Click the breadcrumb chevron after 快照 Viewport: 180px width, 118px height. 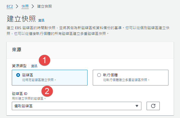(33, 6)
